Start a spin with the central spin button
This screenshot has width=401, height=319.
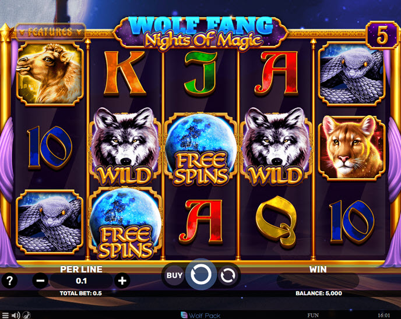coord(201,275)
